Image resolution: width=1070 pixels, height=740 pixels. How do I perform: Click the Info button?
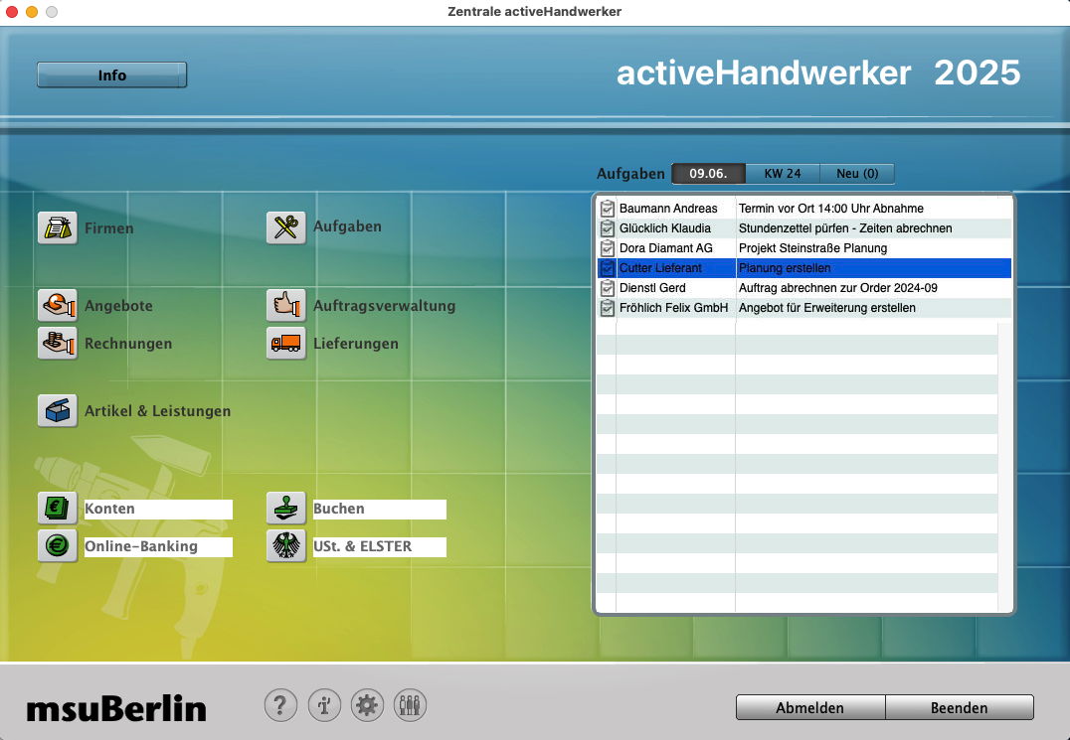(x=112, y=74)
